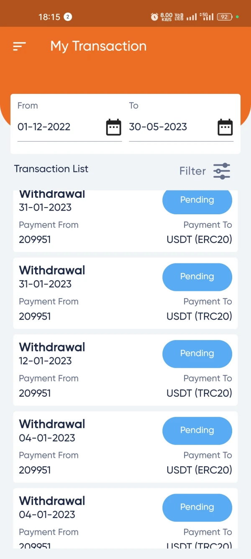Tap the battery indicator in status bar
251x559 pixels.
[225, 17]
